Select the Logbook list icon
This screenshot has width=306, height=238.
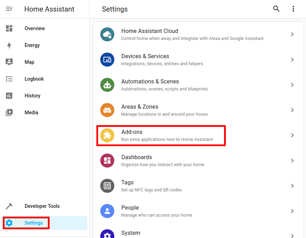click(x=9, y=79)
